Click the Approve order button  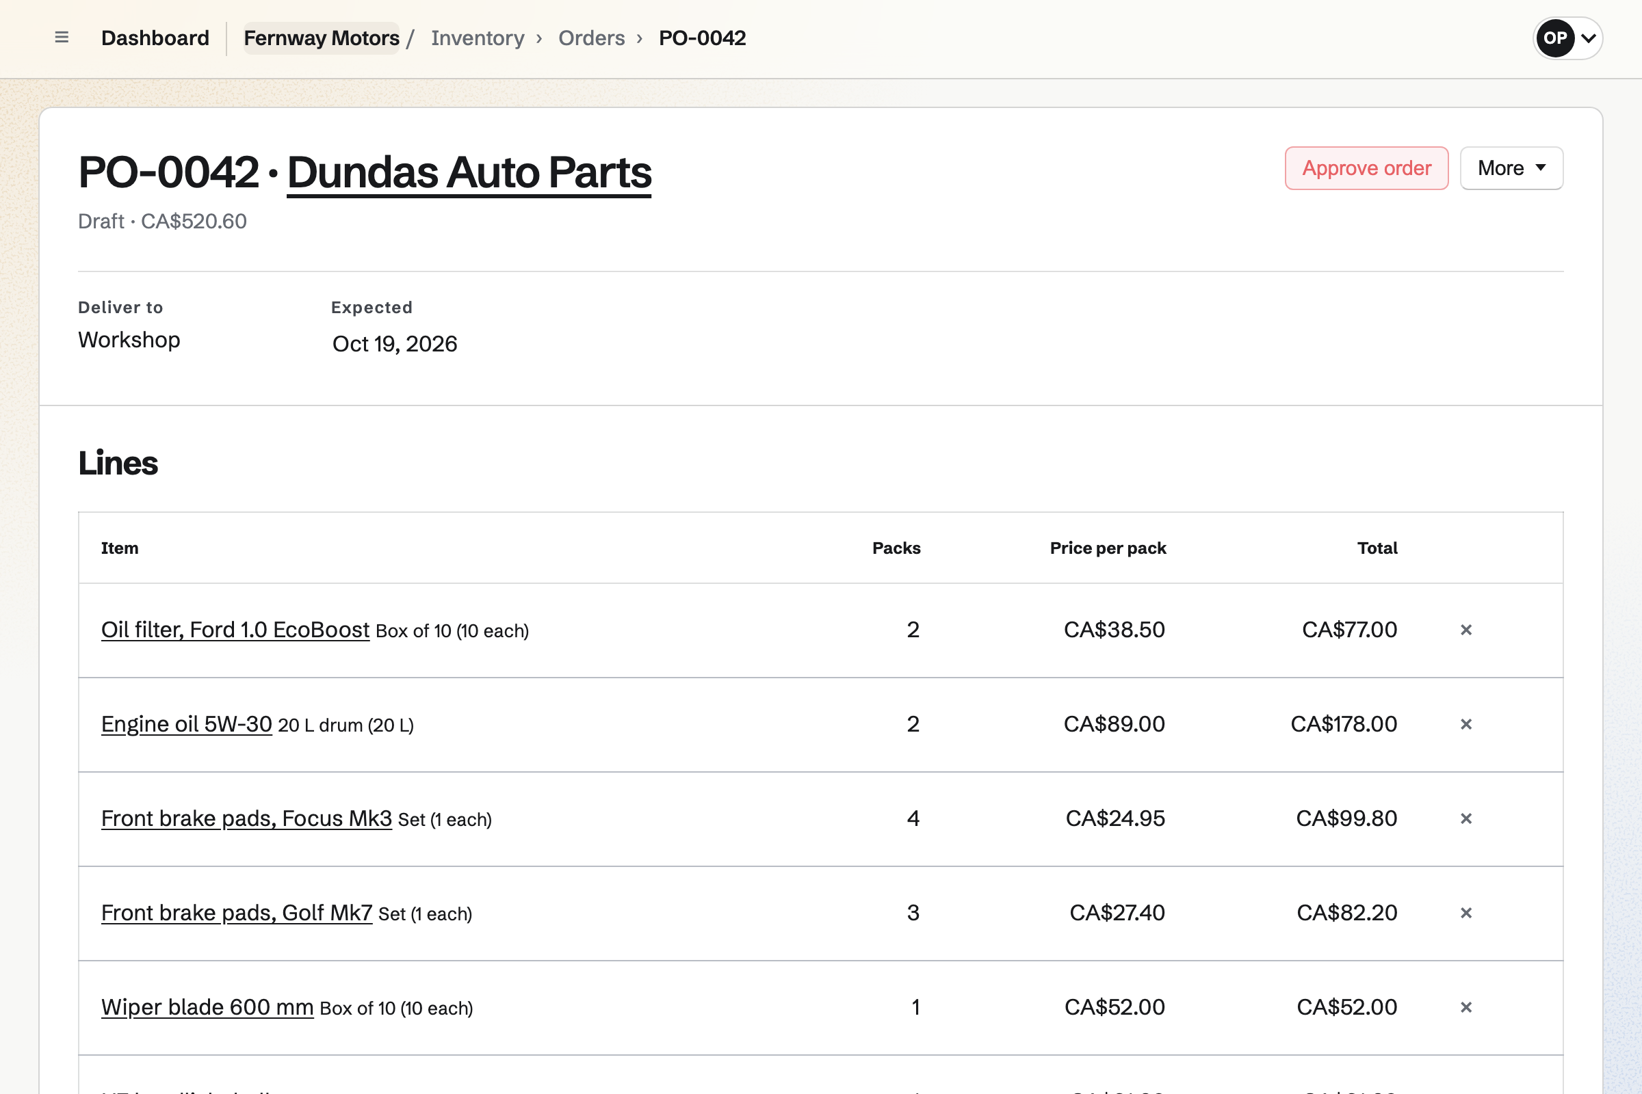pos(1366,168)
